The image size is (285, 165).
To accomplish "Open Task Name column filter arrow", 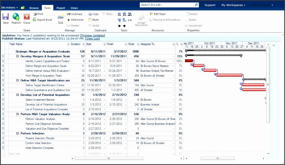I will pyautogui.click(x=68, y=44).
